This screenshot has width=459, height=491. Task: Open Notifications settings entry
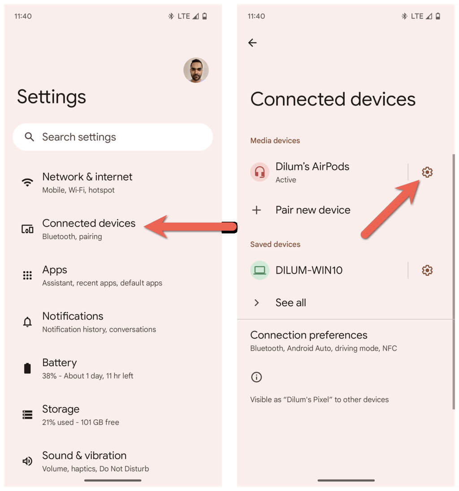[x=113, y=322]
